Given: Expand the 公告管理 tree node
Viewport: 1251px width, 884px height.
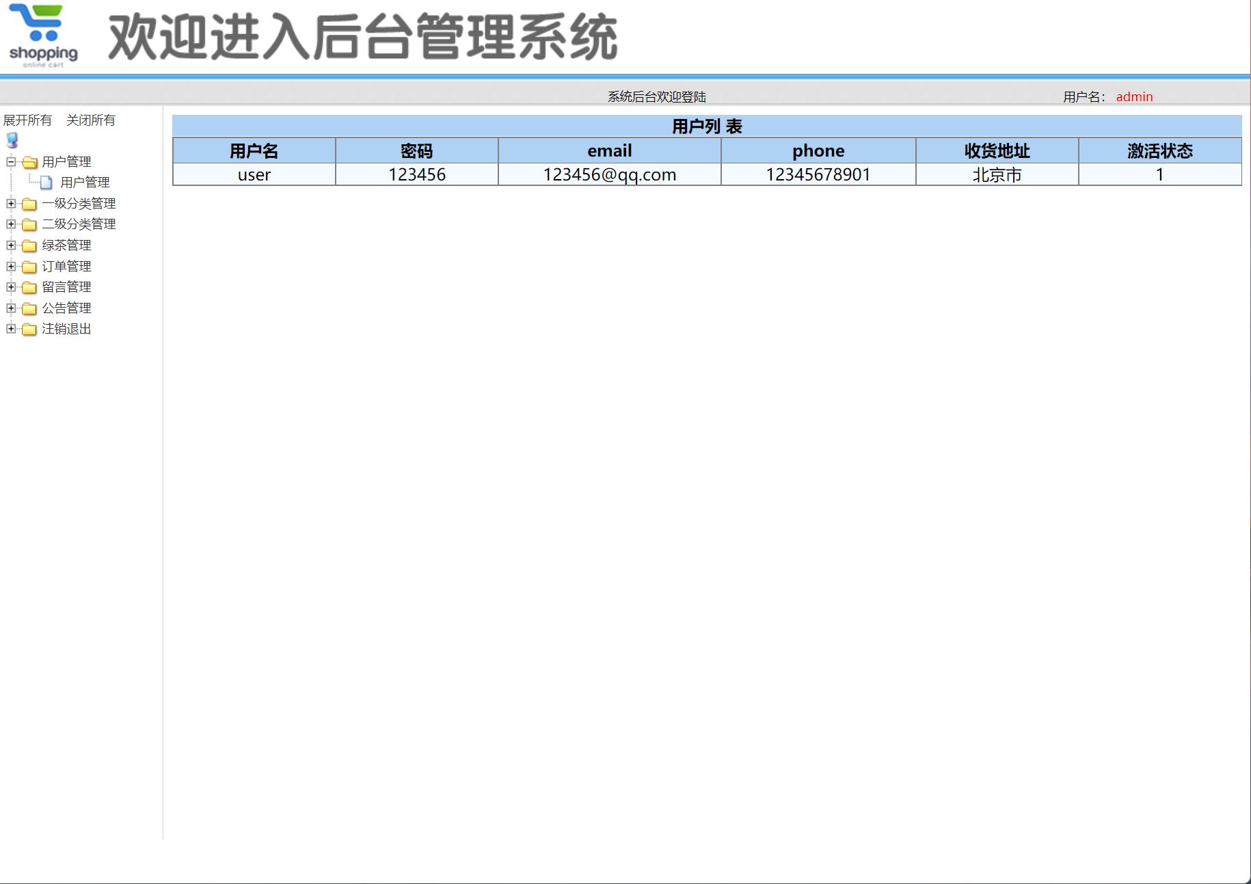Looking at the screenshot, I should [10, 308].
